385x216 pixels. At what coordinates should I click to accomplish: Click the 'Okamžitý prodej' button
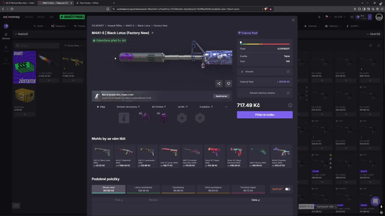(x=72, y=17)
